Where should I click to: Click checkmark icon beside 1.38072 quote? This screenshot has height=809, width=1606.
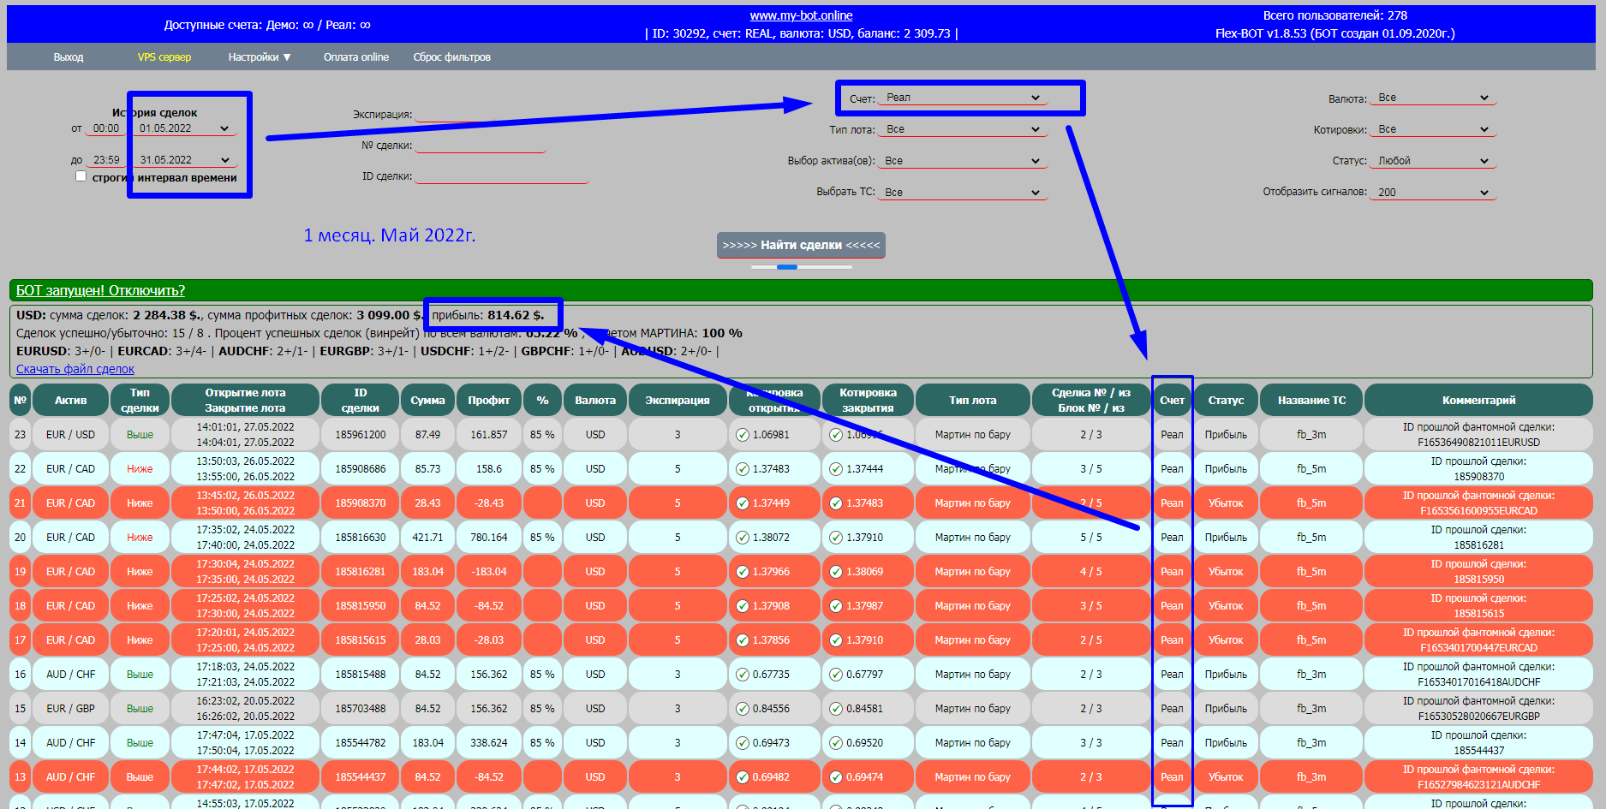click(743, 538)
